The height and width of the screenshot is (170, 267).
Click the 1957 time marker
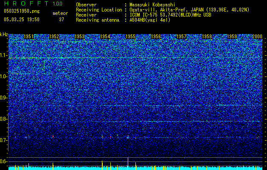[181, 37]
